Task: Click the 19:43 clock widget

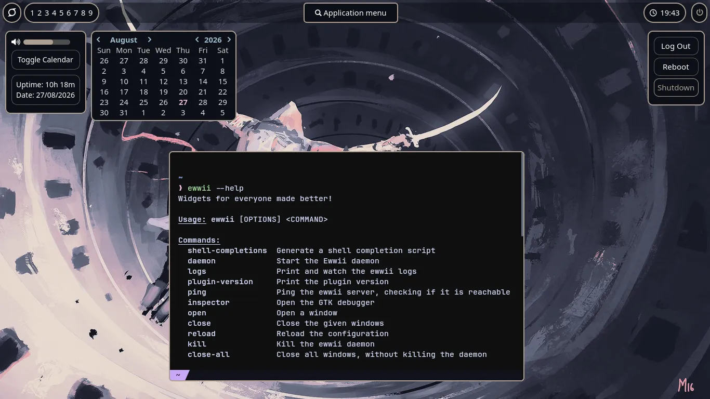Action: click(665, 13)
